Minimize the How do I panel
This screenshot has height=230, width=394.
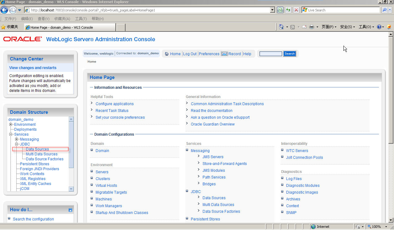point(70,210)
